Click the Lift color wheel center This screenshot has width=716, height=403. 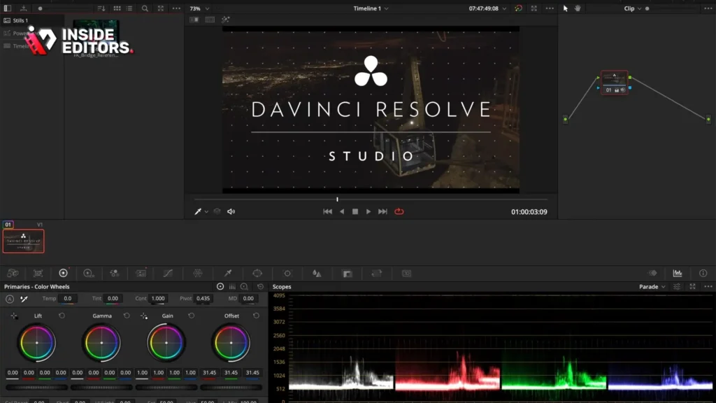(36, 343)
